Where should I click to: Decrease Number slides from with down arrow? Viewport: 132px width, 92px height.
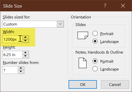(21, 72)
